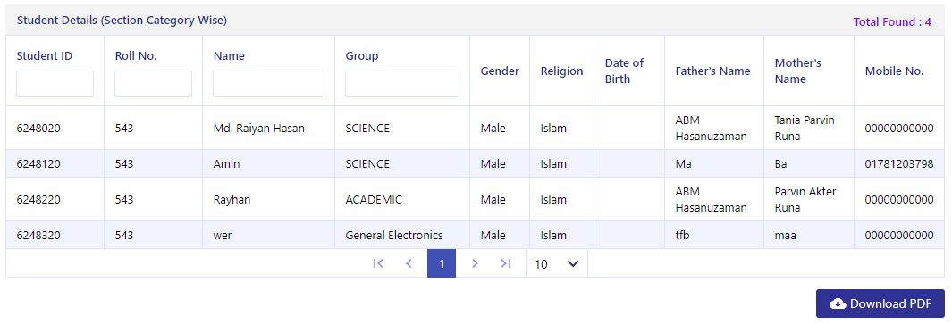
Task: Open the rows-per-page dropdown showing 10
Action: click(x=557, y=264)
